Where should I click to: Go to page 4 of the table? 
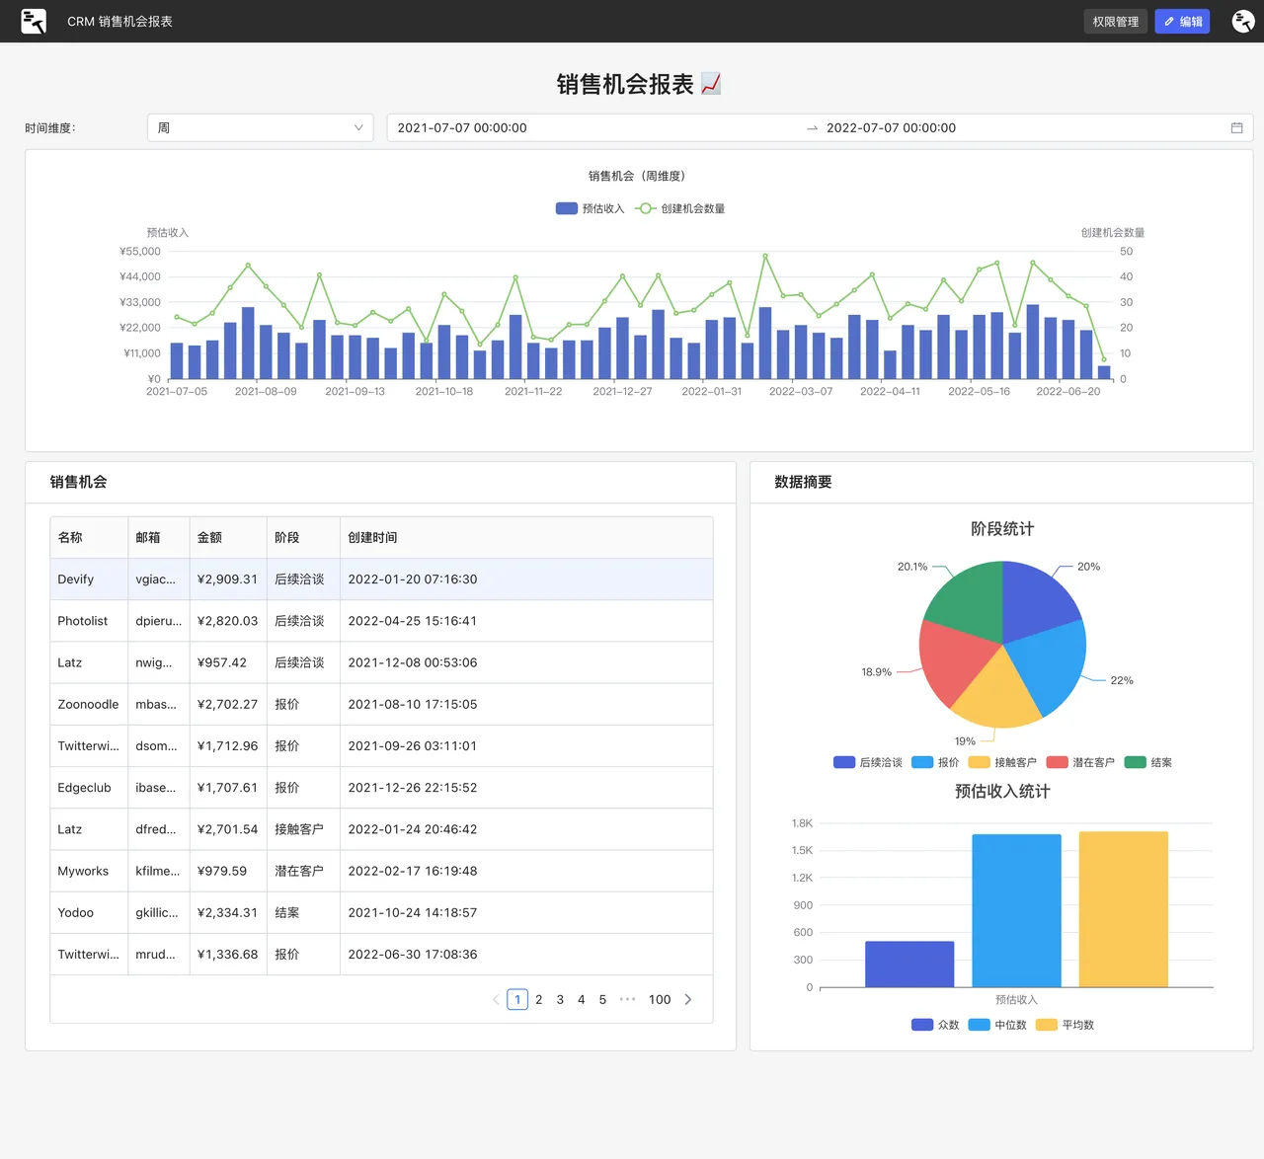coord(582,999)
